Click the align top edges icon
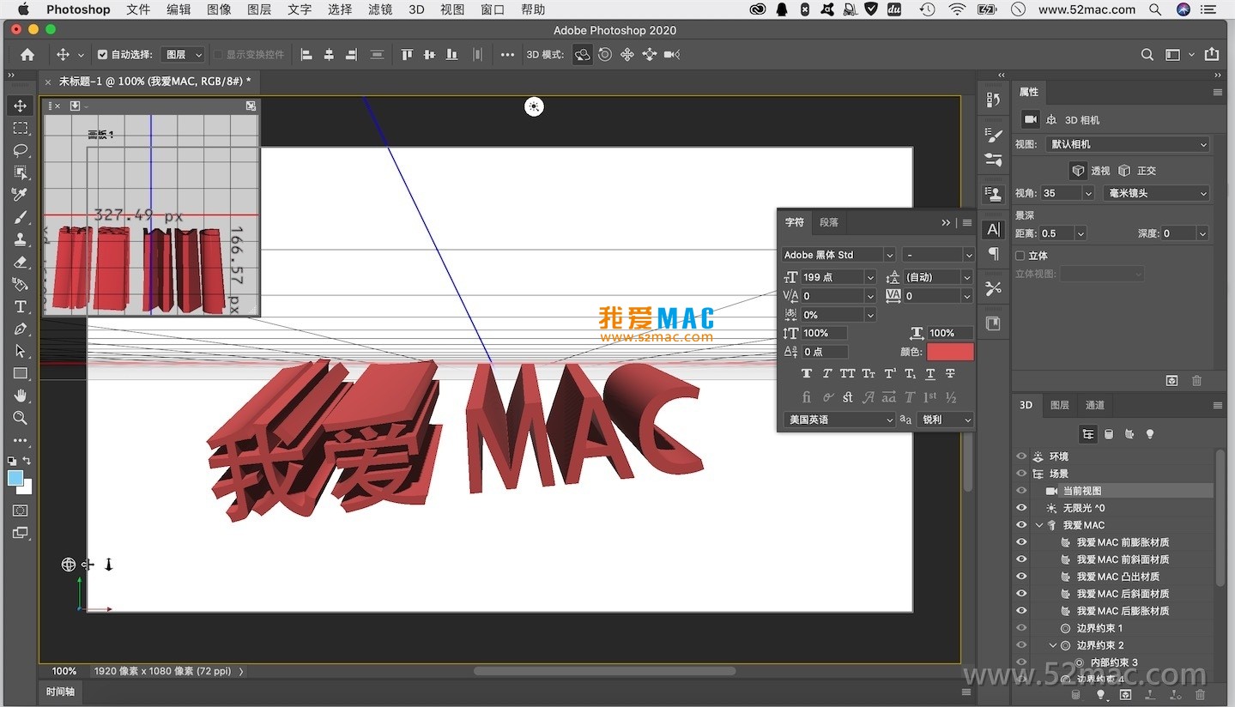1235x707 pixels. tap(407, 54)
